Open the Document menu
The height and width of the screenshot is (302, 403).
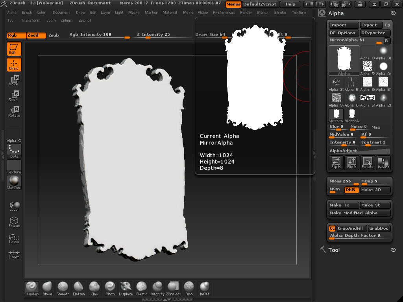61,12
